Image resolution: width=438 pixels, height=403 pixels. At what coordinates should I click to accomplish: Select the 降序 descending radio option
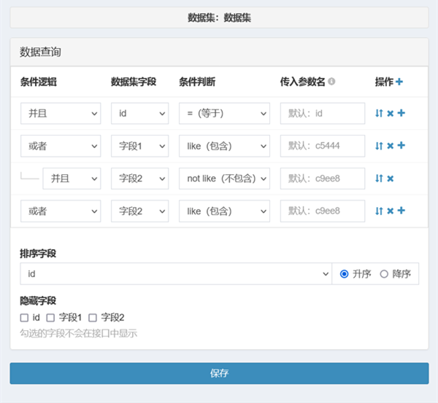384,274
